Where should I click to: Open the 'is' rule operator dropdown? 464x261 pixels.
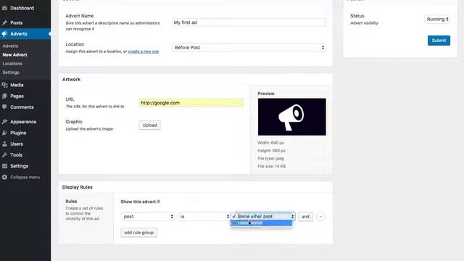tap(204, 217)
